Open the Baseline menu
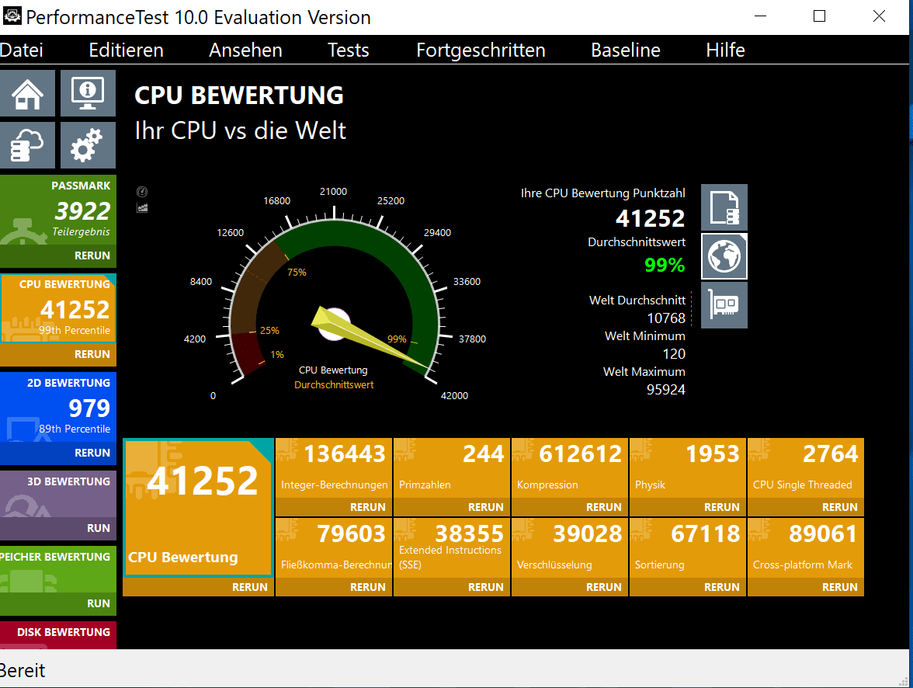Image resolution: width=913 pixels, height=688 pixels. pyautogui.click(x=626, y=50)
